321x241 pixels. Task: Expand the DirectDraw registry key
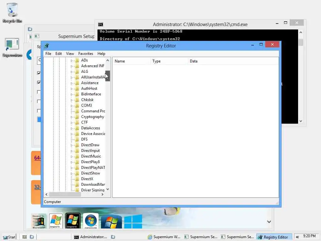tap(71, 145)
